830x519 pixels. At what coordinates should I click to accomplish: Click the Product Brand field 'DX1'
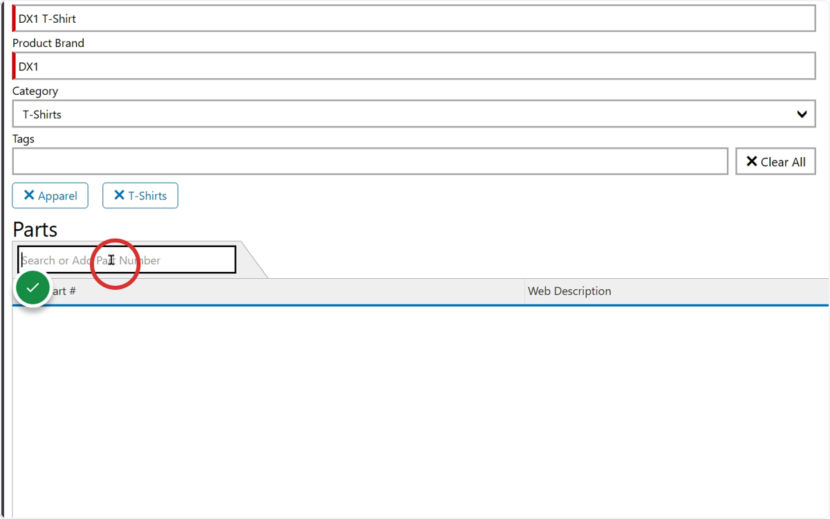414,66
